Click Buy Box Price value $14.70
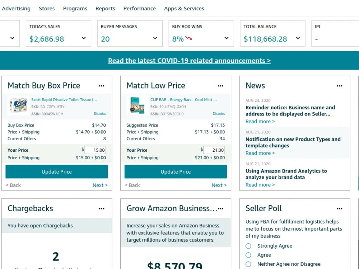 pyautogui.click(x=99, y=125)
